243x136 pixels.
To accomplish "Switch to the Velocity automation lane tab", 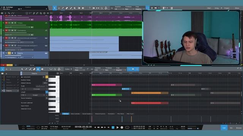I will [66, 114].
